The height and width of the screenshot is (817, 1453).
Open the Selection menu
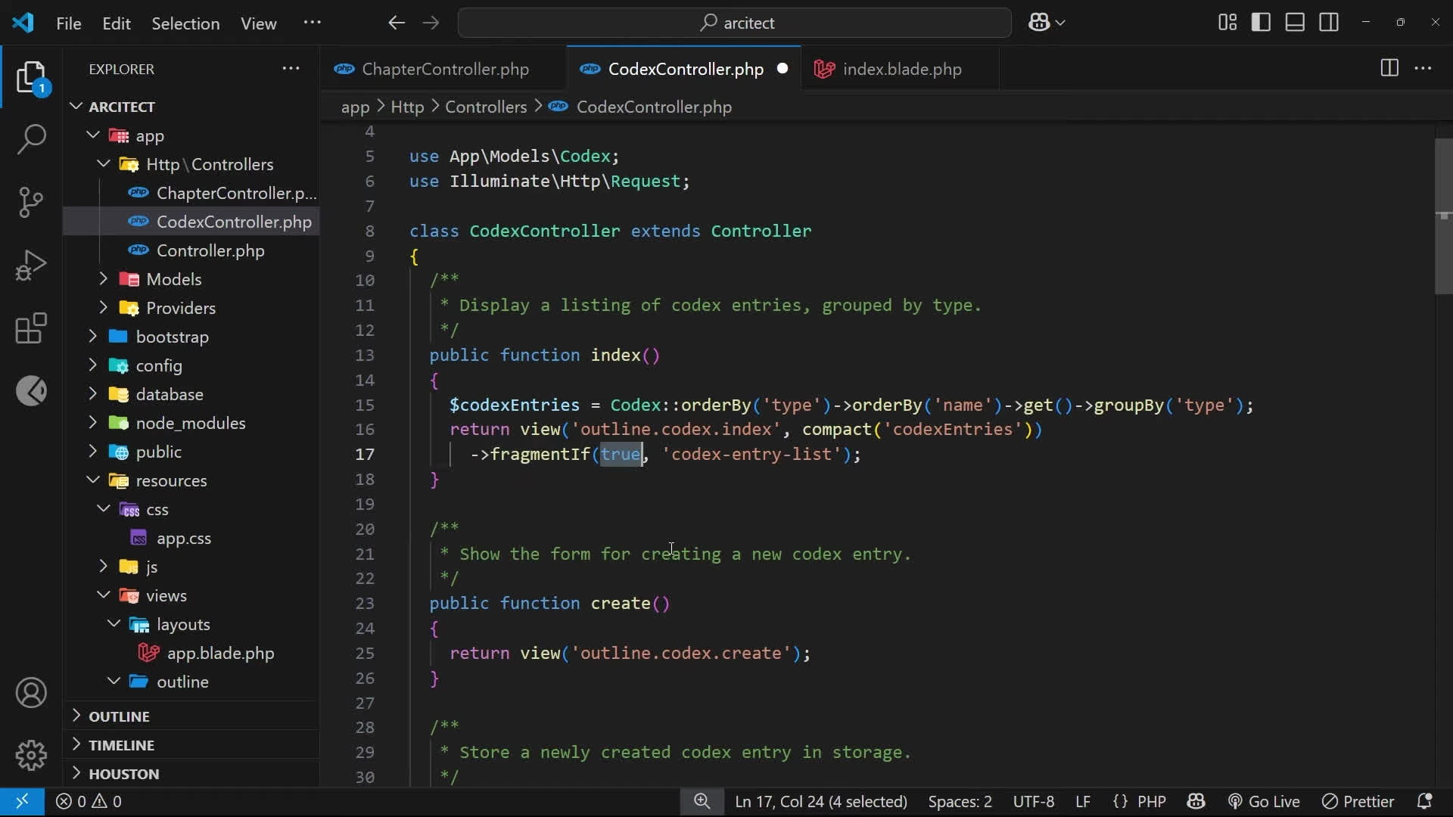185,23
